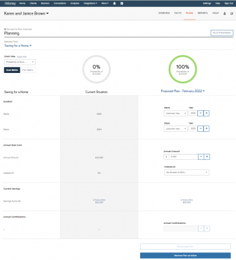Click the Annual Contributions plus button
The height and width of the screenshot is (260, 236).
207,228
